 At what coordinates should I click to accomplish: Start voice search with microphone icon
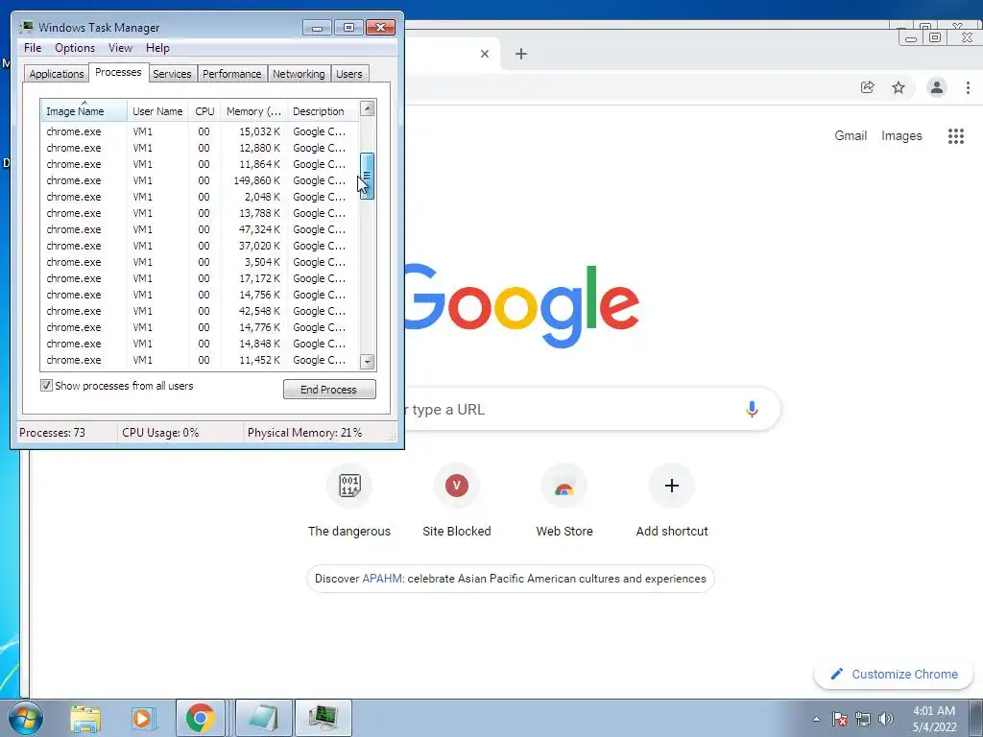click(752, 409)
